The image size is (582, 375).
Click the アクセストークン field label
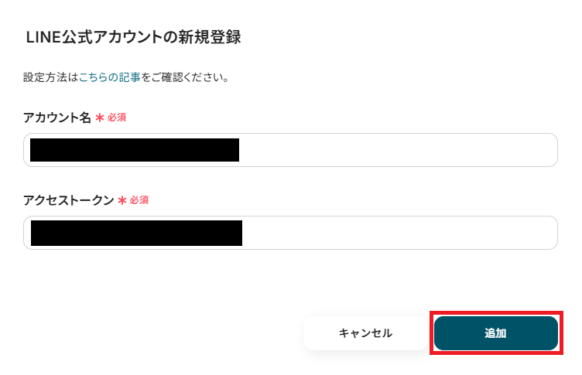68,200
